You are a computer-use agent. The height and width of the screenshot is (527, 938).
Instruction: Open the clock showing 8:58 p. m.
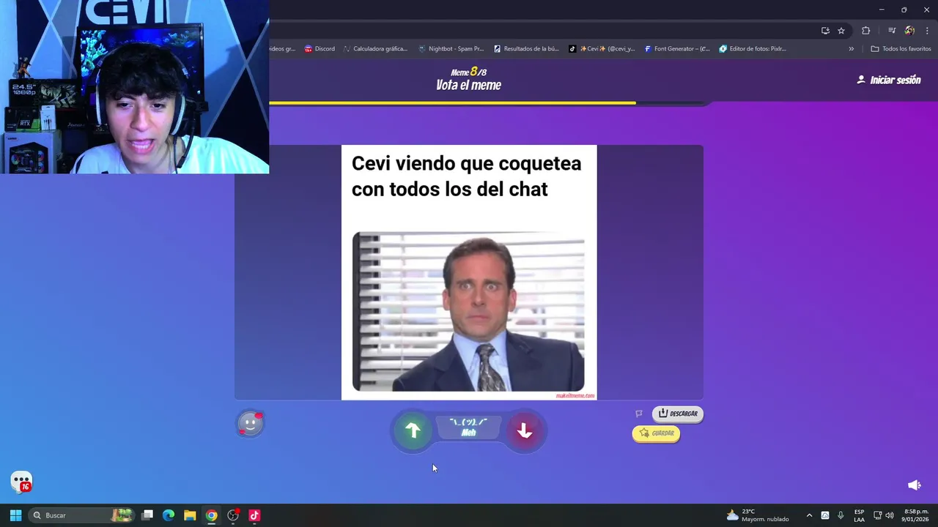915,515
